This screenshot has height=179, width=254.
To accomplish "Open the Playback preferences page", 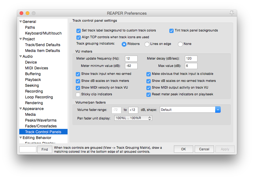I will (33, 80).
